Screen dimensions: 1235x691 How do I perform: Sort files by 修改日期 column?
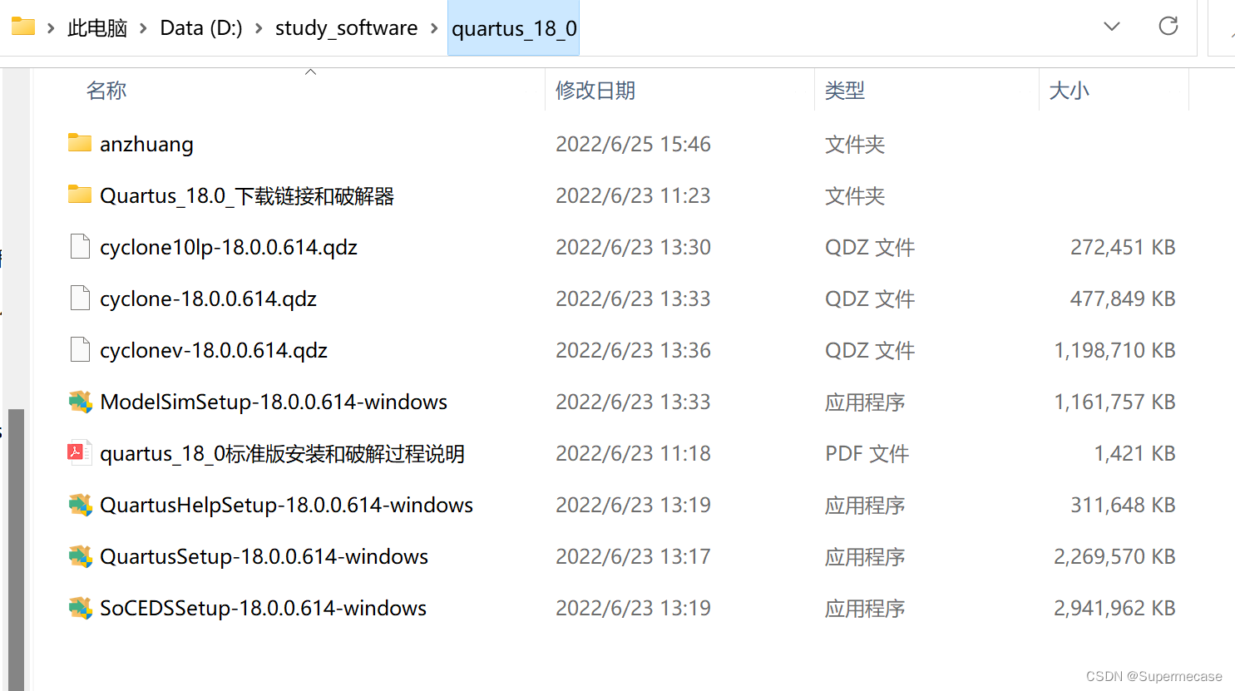pyautogui.click(x=596, y=90)
